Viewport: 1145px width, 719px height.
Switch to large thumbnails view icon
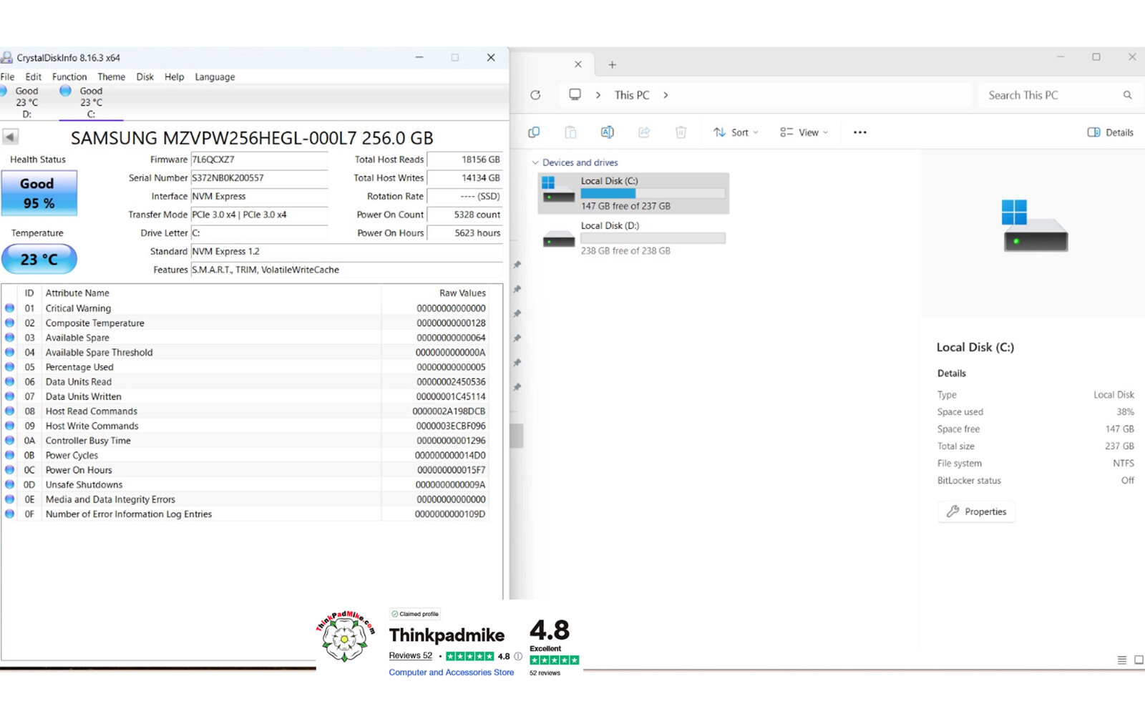[x=1139, y=660]
